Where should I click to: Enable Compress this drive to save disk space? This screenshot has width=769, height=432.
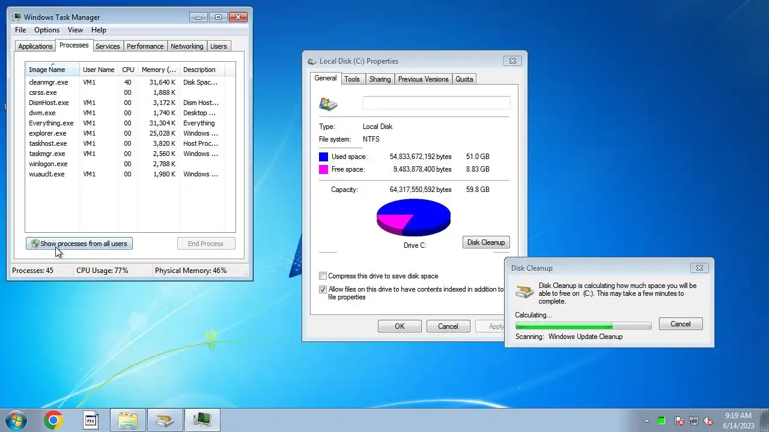point(323,276)
